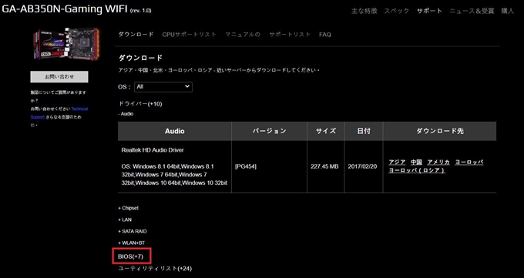Image resolution: width=524 pixels, height=278 pixels.
Task: Click the Audio table column header
Action: coord(174,132)
